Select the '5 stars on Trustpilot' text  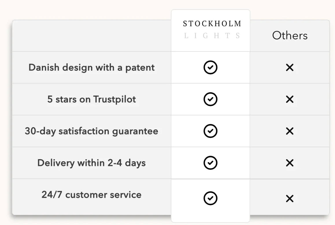[91, 99]
